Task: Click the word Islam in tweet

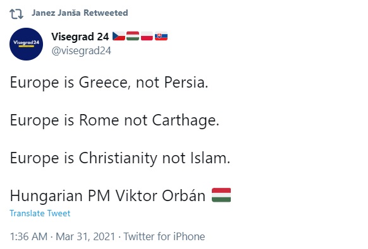Action: click(211, 158)
